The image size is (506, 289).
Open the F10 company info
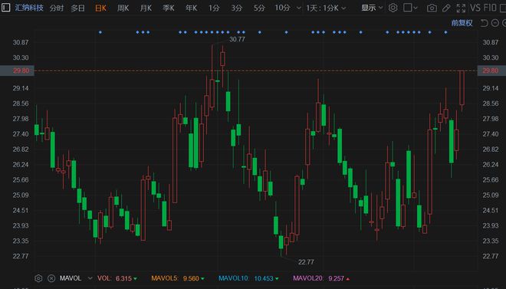tap(490, 8)
